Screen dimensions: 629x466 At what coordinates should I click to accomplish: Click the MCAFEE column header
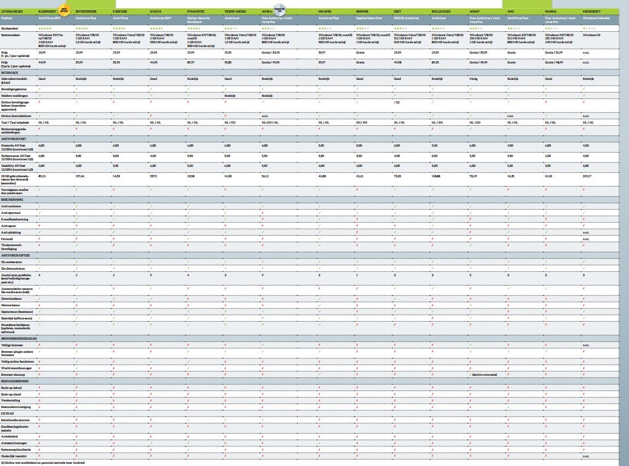pyautogui.click(x=324, y=11)
